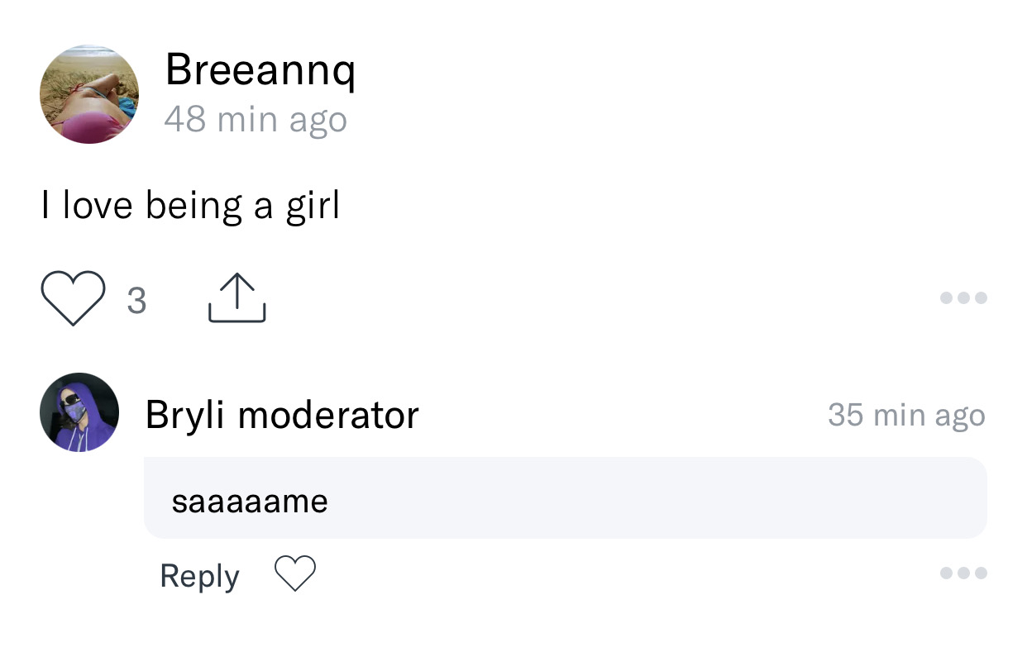Click the word love in the post

[98, 206]
